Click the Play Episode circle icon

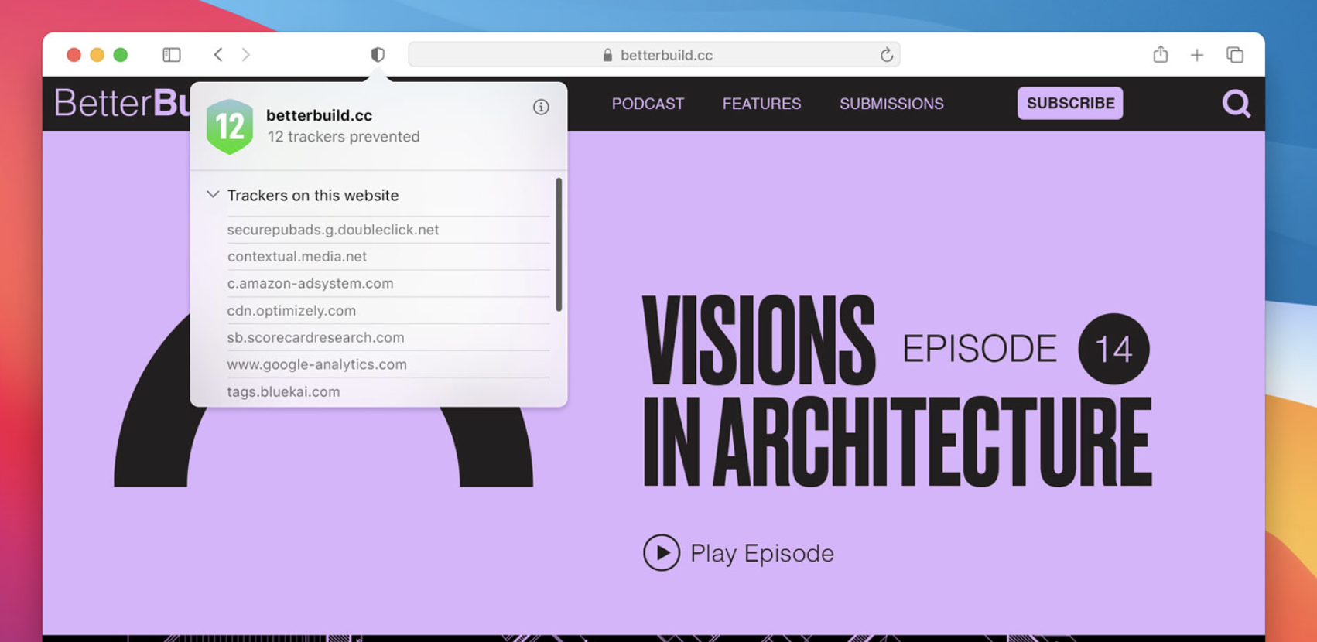pyautogui.click(x=662, y=553)
